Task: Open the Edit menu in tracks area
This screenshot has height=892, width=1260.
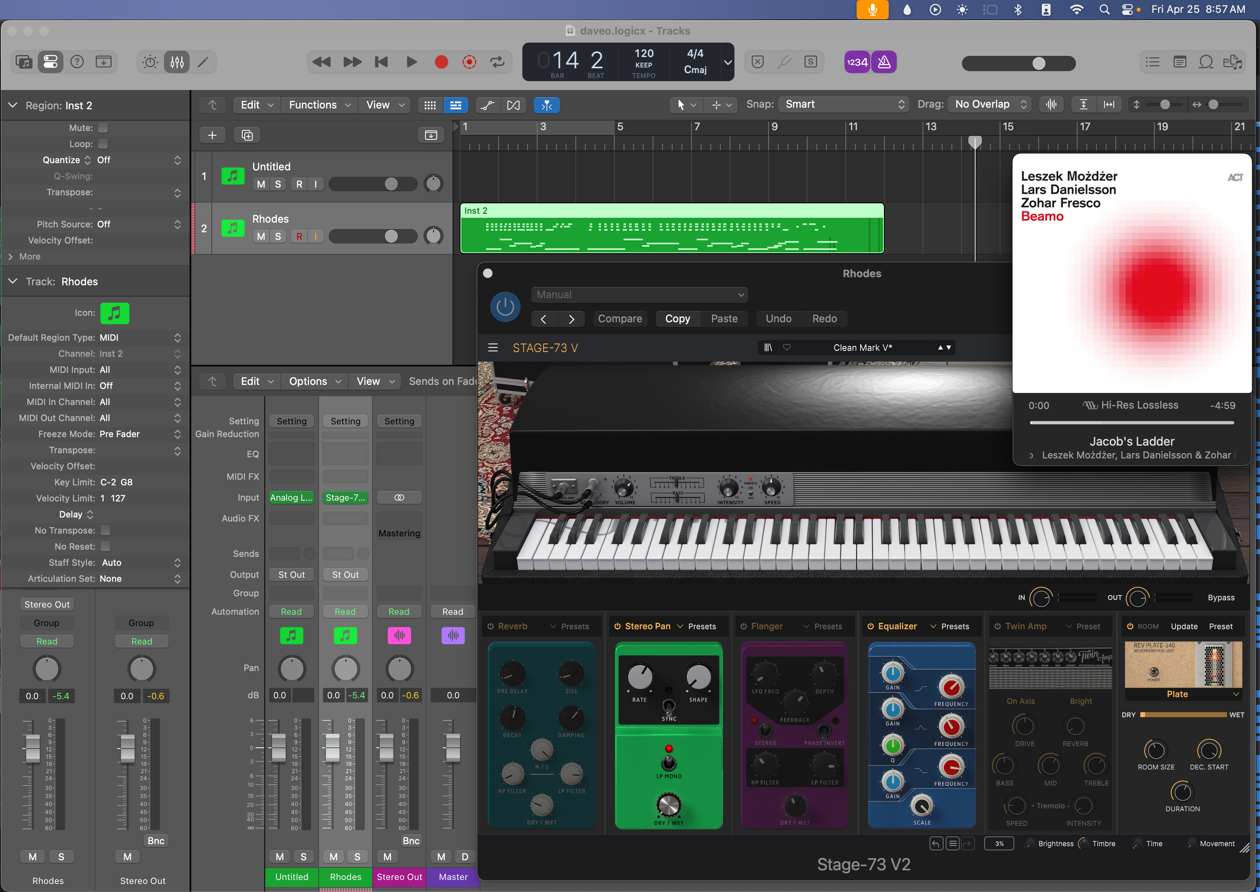Action: click(x=256, y=105)
